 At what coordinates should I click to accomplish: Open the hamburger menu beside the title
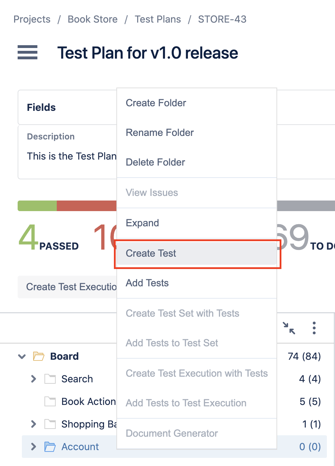(28, 52)
